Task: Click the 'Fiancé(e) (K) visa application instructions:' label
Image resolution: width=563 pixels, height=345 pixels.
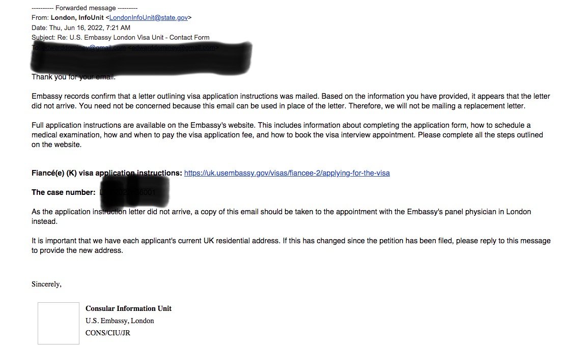Action: click(106, 173)
